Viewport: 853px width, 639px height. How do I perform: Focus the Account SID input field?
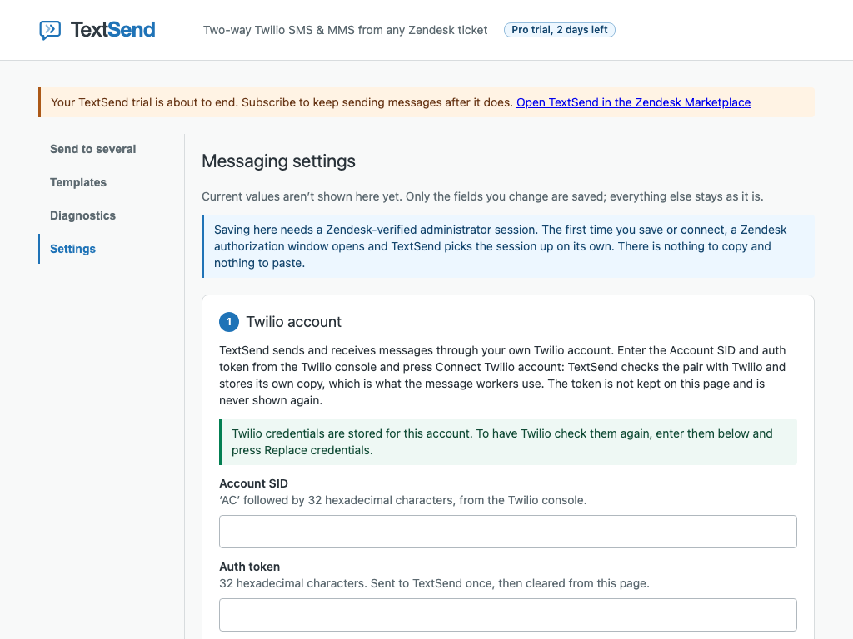point(507,532)
